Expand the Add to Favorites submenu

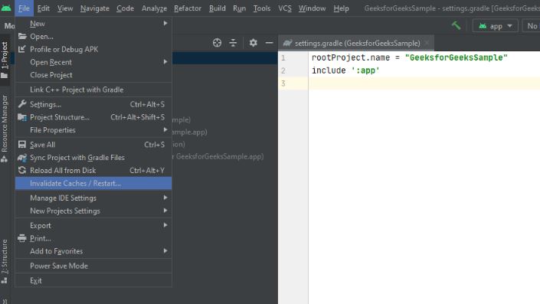point(93,251)
